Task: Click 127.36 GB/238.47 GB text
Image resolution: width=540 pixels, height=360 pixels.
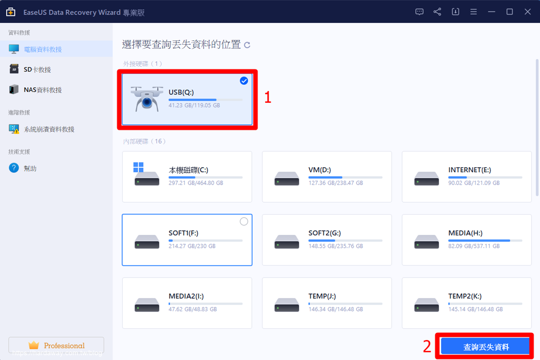Action: pyautogui.click(x=336, y=183)
